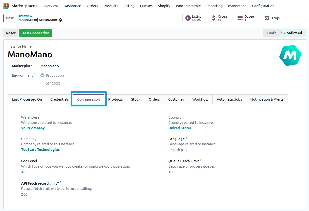309x211 pixels.
Task: Open the WooCommerce menu
Action: (188, 6)
